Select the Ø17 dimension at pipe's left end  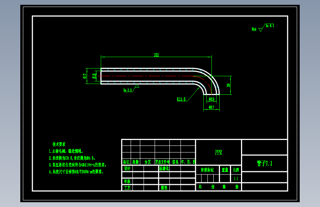coord(85,76)
